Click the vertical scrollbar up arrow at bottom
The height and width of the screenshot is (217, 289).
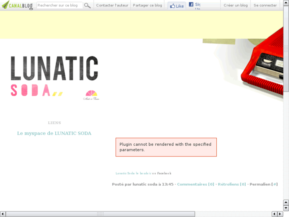coord(286,202)
